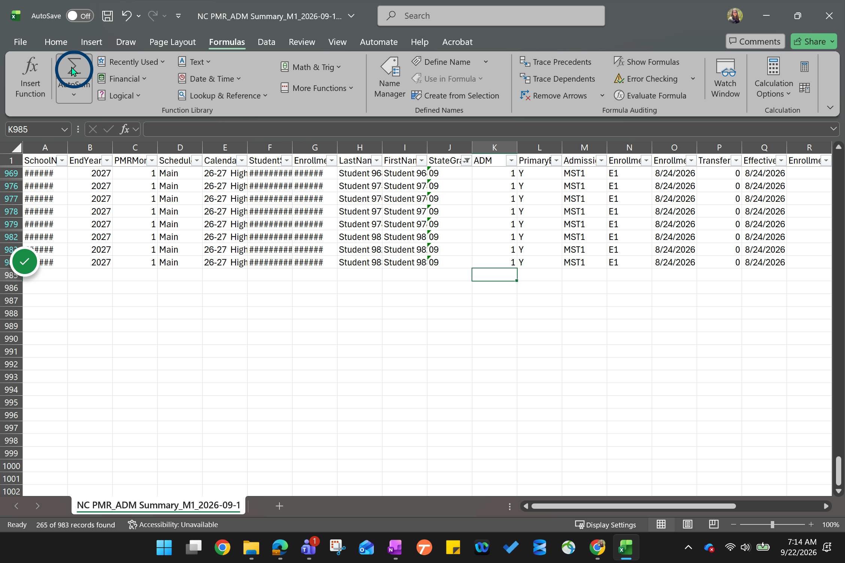845x563 pixels.
Task: Open Microsoft Teams in the taskbar
Action: pos(309,548)
